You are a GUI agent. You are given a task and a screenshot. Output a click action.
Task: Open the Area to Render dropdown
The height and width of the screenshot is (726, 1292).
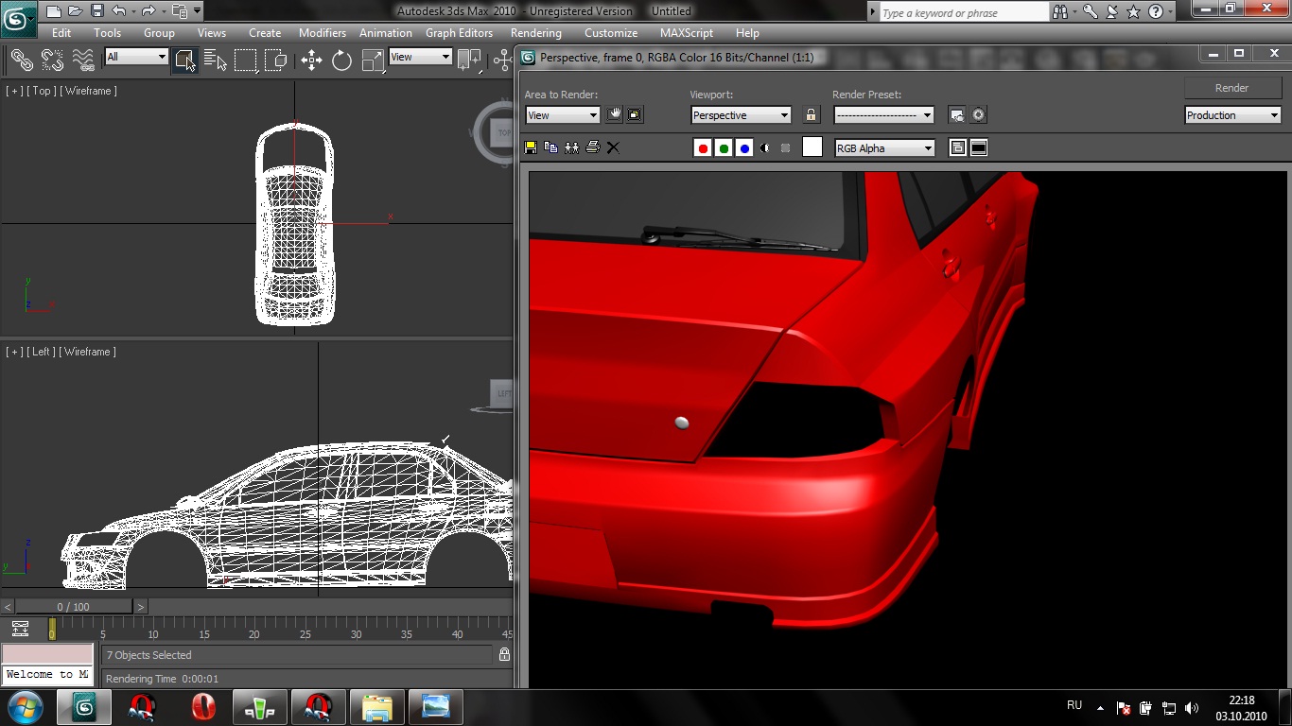pos(563,115)
